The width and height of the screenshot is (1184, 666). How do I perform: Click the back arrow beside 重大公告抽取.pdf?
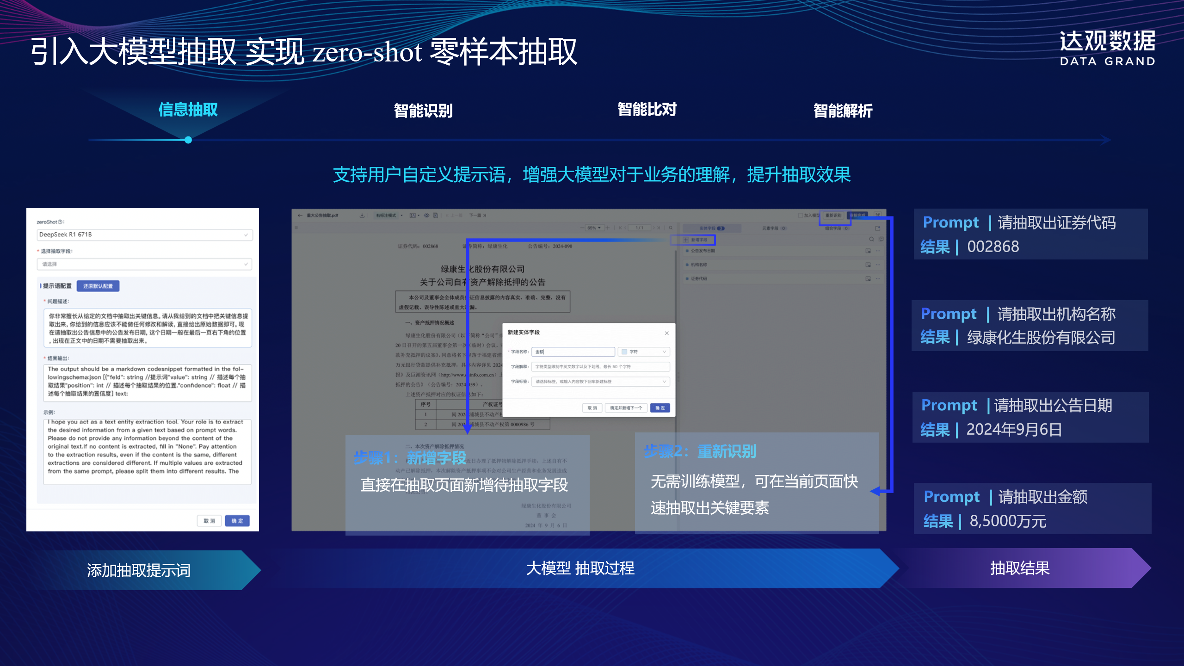[300, 216]
